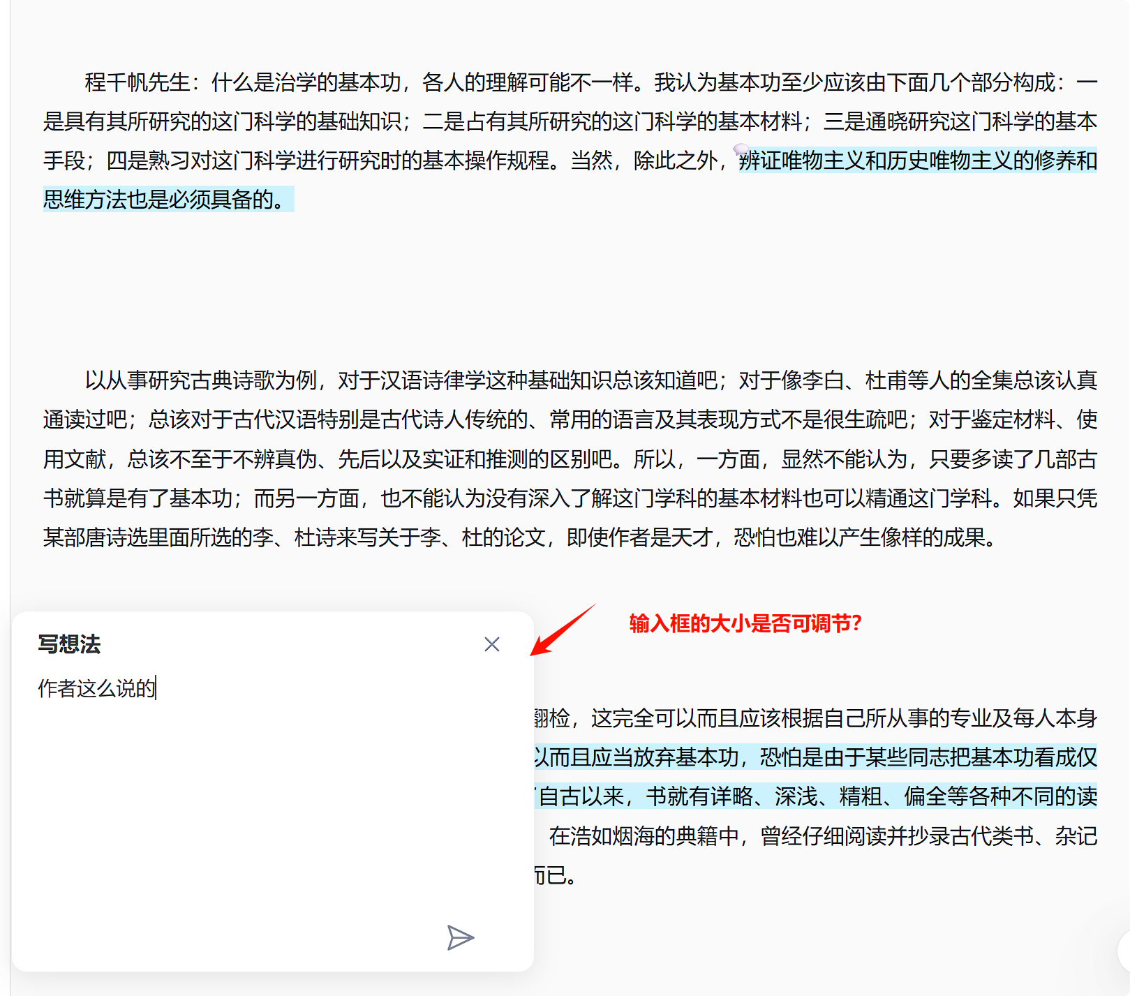Select highlighted passage 辨证唯物主义和历史唯物主义的修养和
This screenshot has width=1130, height=996.
point(917,161)
